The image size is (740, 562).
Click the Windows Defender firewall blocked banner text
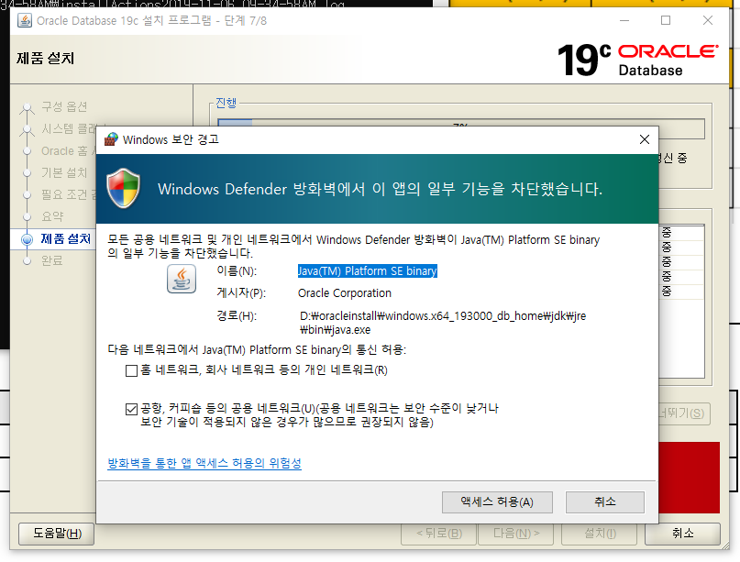380,189
